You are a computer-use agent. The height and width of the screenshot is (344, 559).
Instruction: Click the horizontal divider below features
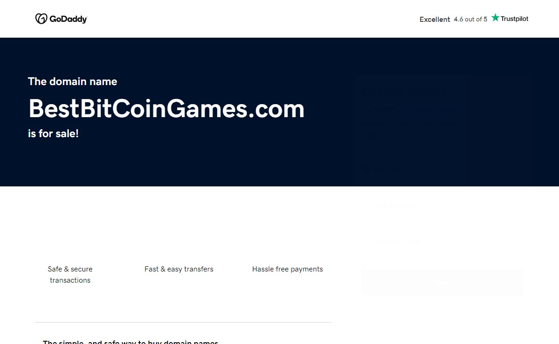pyautogui.click(x=184, y=322)
